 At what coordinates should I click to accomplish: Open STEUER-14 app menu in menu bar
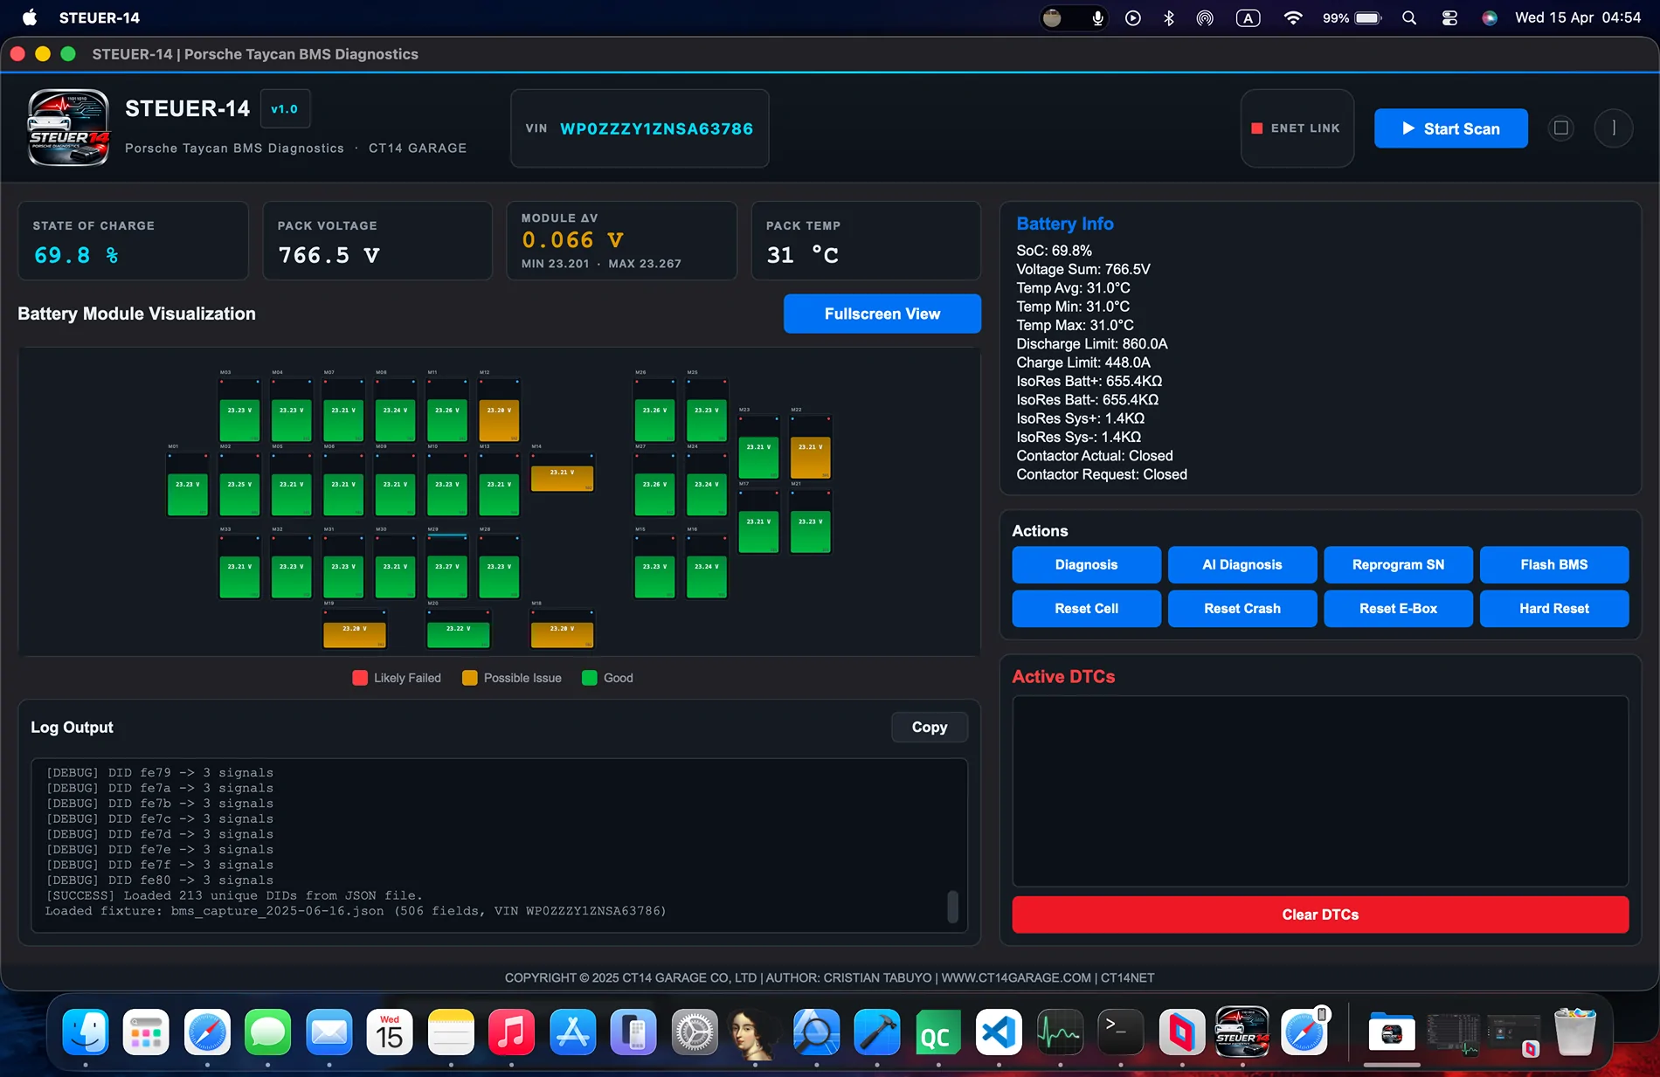coord(100,17)
